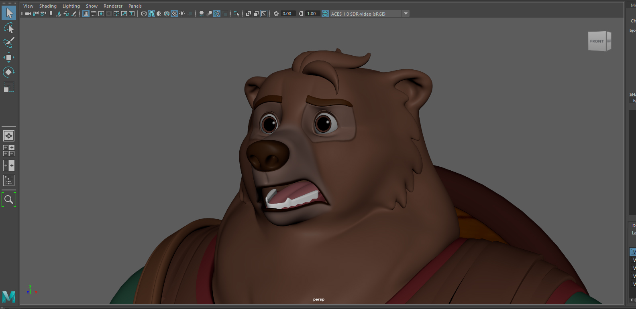Screen dimensions: 636x309
Task: Activate the Scale tool
Action: point(9,87)
